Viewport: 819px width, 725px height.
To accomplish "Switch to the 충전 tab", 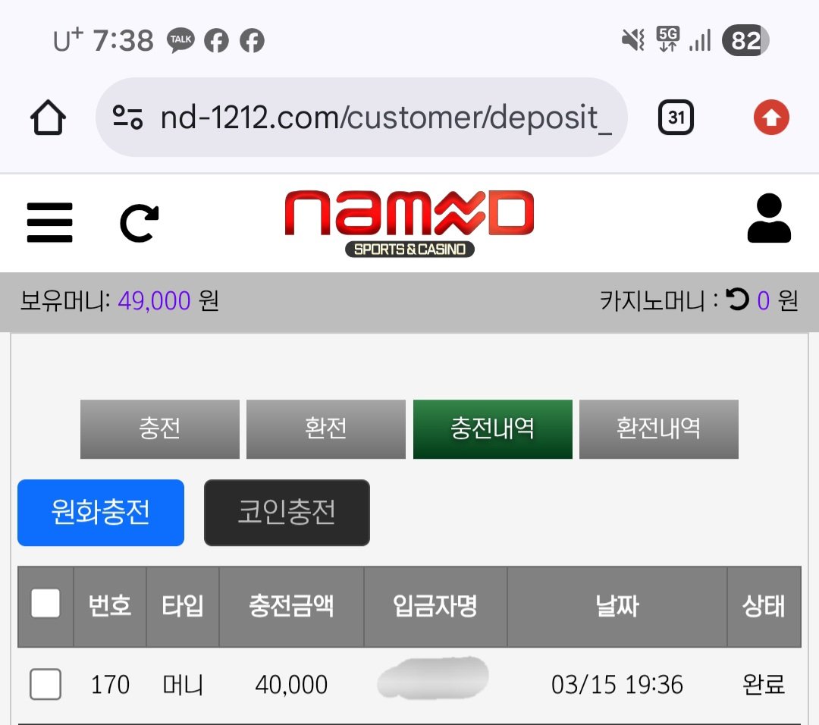I will coord(160,429).
